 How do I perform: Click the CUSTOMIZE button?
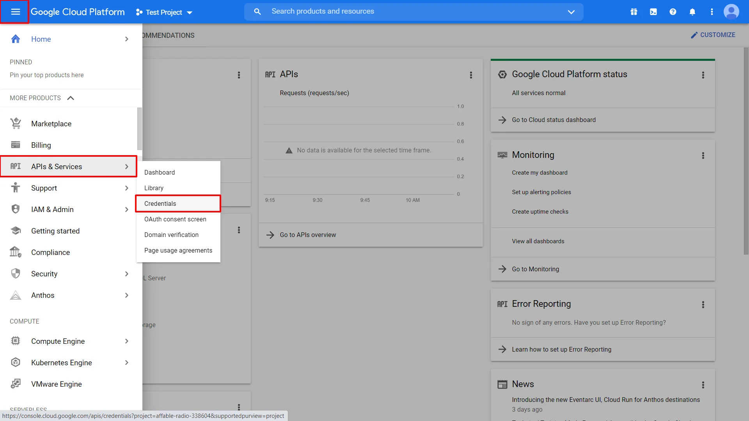[713, 35]
